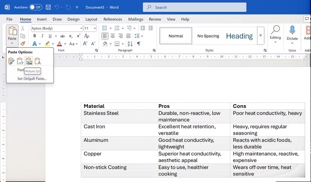Viewport: 311px width, 182px height.
Task: Open the Insert ribbon tab
Action: click(42, 19)
